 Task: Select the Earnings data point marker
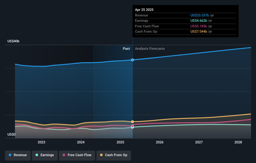tap(133, 128)
